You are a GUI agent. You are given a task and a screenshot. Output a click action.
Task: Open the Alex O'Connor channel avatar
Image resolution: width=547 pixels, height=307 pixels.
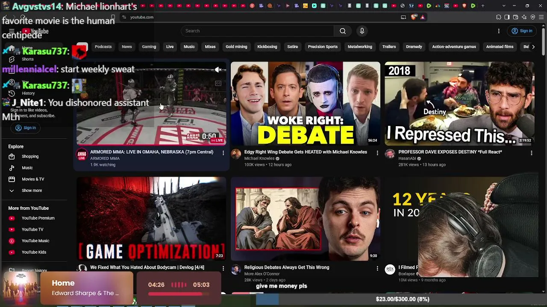coord(236,269)
